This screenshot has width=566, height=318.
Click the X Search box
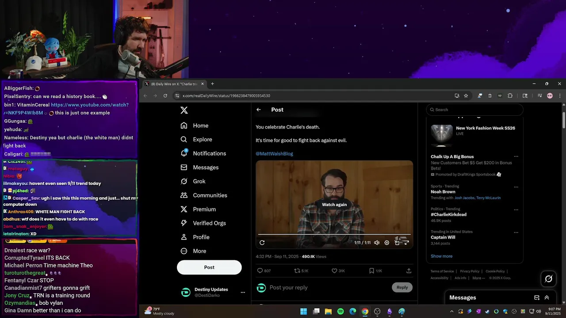(475, 110)
